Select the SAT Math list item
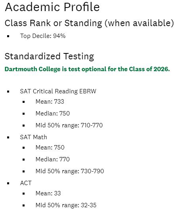 (x=33, y=137)
